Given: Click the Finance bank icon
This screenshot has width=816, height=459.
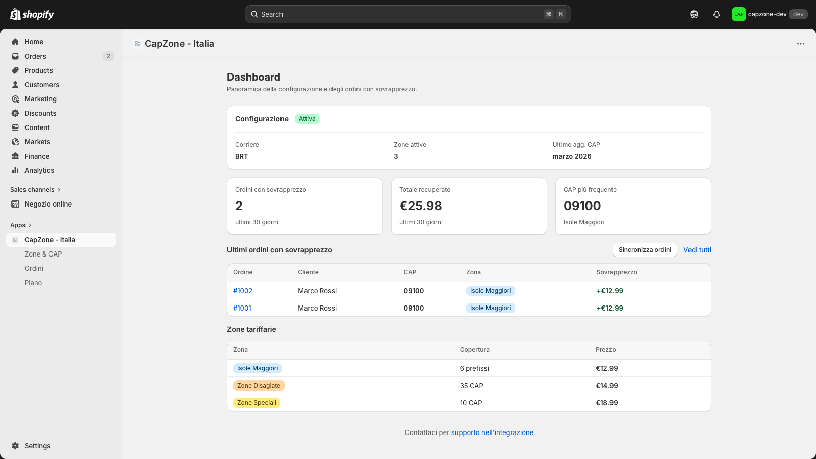Looking at the screenshot, I should click(15, 156).
